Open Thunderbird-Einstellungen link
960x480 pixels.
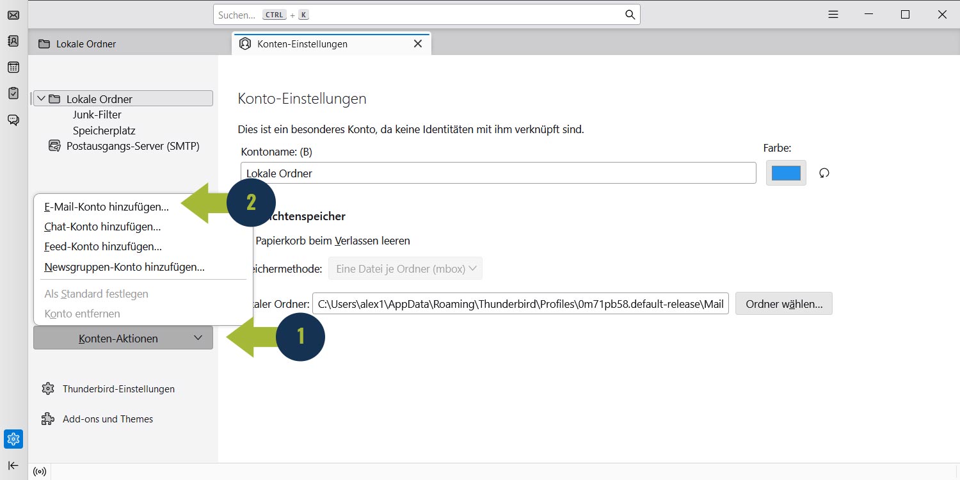tap(118, 388)
